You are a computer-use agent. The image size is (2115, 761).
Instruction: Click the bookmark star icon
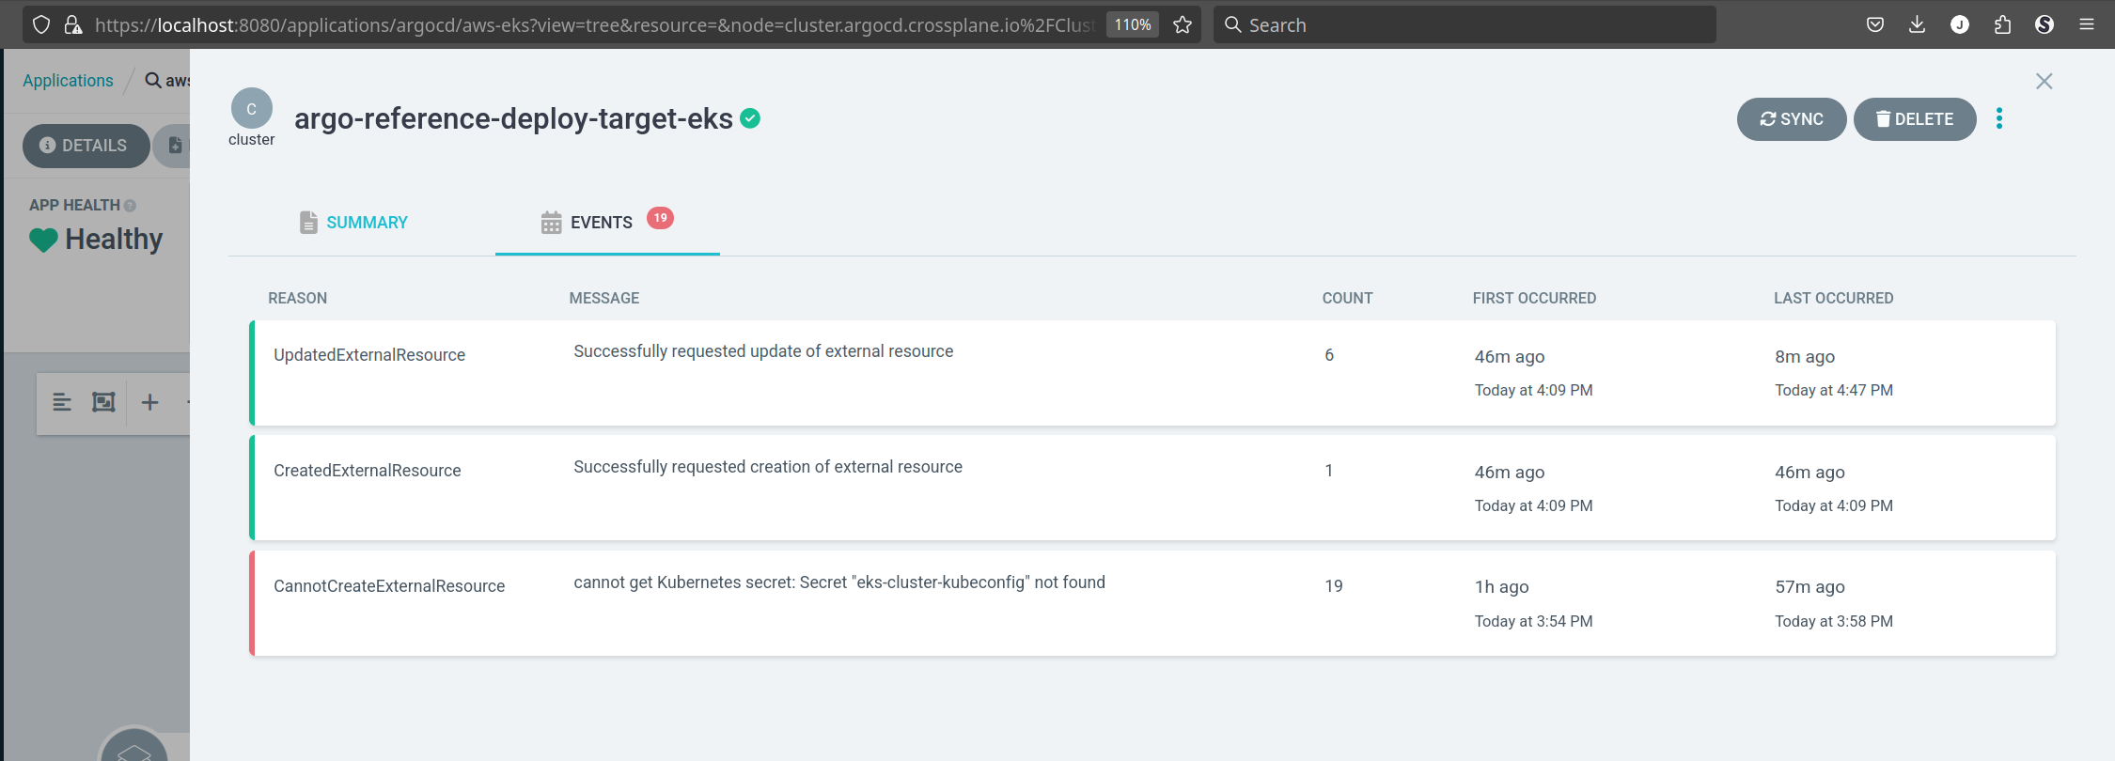(1183, 25)
